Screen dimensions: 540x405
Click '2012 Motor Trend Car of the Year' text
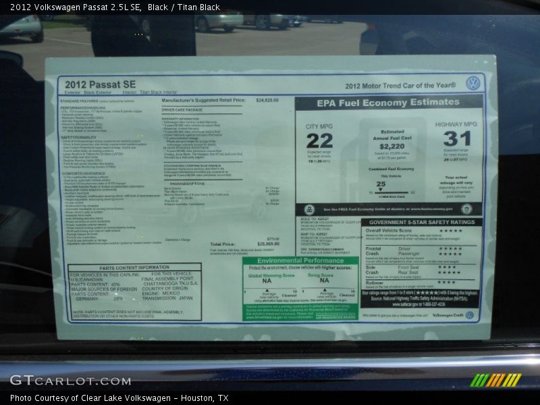[x=400, y=86]
